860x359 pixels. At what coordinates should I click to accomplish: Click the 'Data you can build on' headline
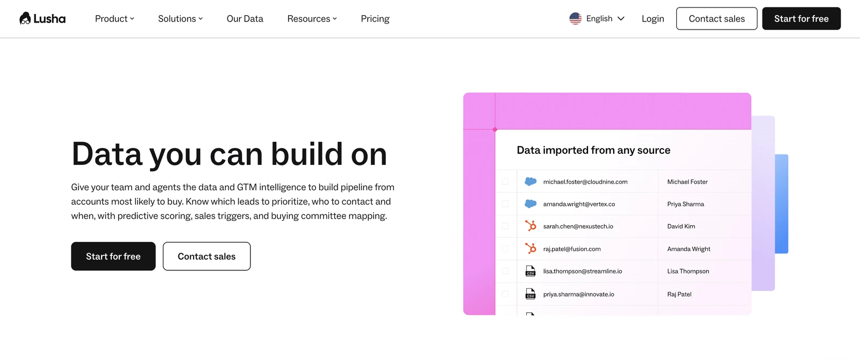click(x=229, y=154)
